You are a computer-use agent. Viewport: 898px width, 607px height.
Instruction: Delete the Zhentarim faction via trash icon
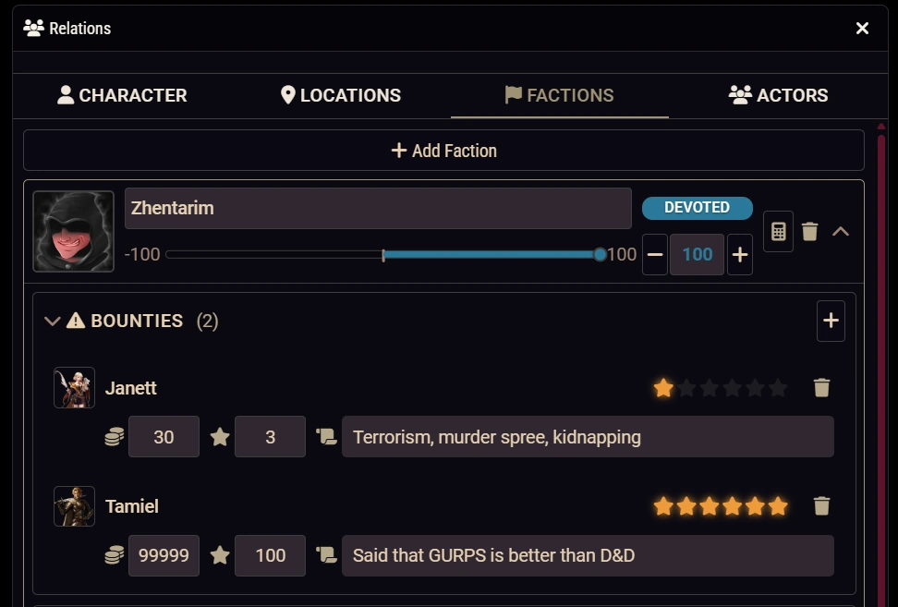coord(810,231)
